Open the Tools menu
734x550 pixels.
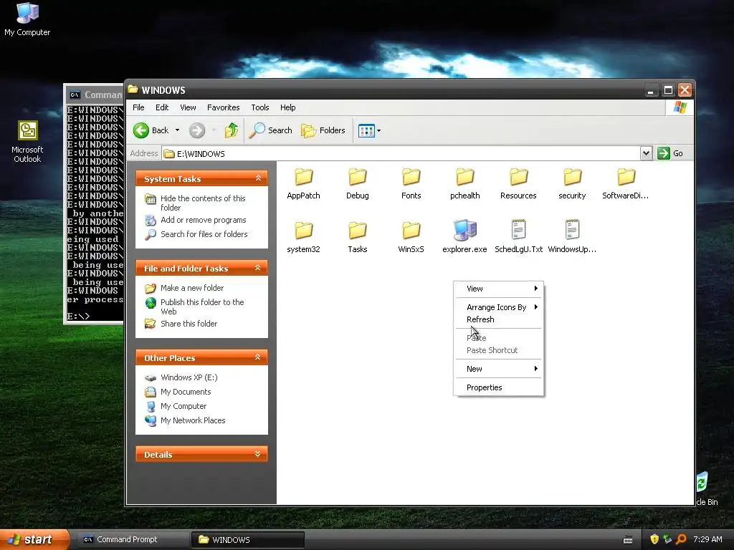click(x=259, y=107)
